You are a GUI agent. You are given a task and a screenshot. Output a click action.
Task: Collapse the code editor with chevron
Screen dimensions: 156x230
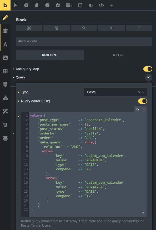pos(144,109)
